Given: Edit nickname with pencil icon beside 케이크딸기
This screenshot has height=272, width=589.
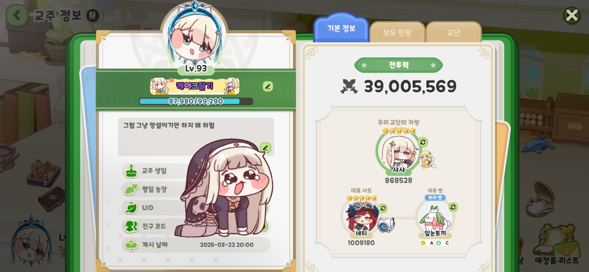Looking at the screenshot, I should (x=268, y=87).
